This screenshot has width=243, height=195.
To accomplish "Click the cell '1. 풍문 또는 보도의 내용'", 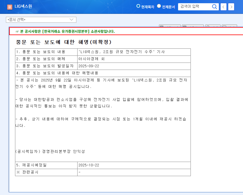I will 46,52.
